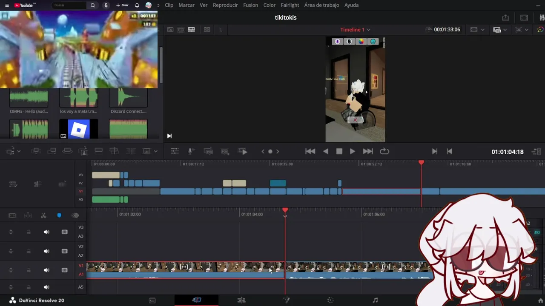
Task: Jump to previous marker arrow
Action: pos(263,151)
